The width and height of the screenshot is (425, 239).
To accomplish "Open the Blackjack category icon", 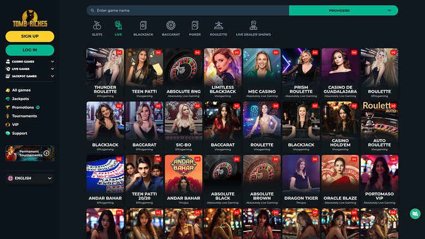I will (143, 26).
